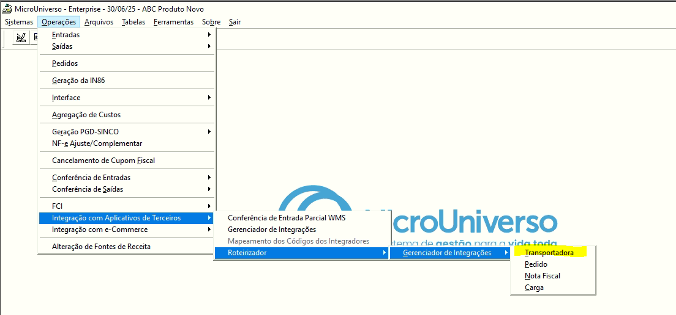Select Gerenciador de Integrações with submenu arrow
Image resolution: width=676 pixels, height=315 pixels.
coord(450,253)
